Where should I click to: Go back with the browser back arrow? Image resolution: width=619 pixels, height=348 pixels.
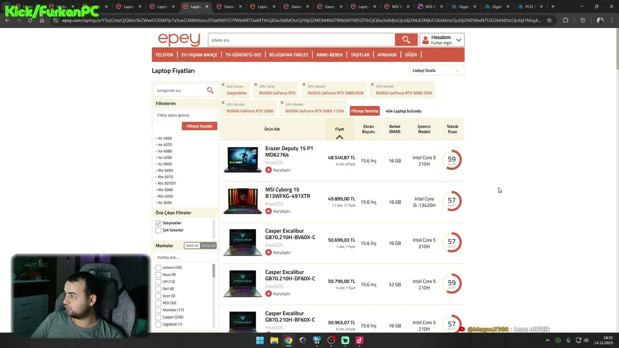coord(7,20)
